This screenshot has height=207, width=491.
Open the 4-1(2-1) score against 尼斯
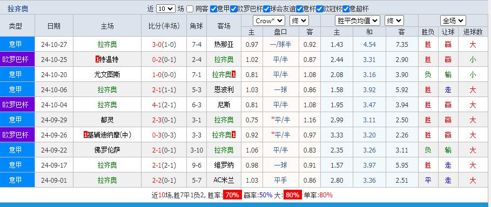[164, 105]
